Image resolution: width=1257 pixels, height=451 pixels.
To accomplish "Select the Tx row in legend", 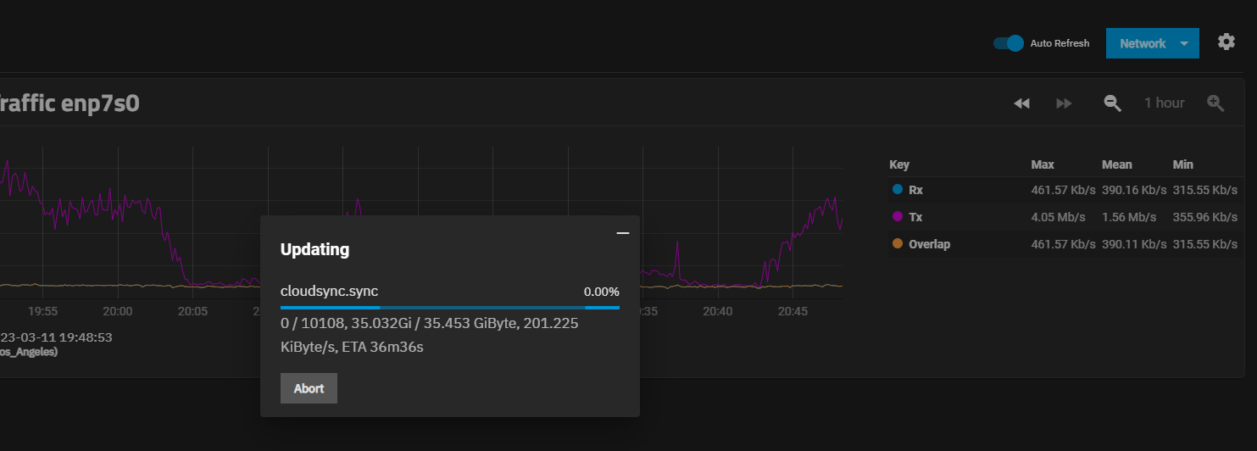I will [x=1066, y=217].
